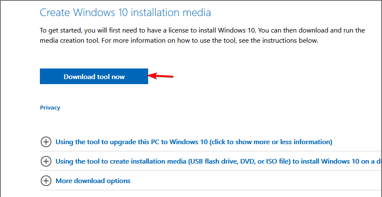The width and height of the screenshot is (382, 197).
Task: Expand plus icon beside create installation media
Action: point(46,161)
